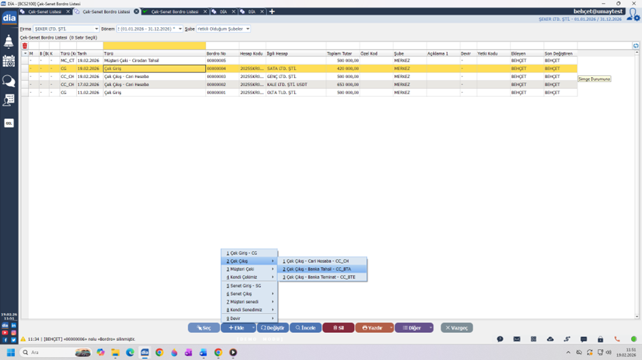Choose 'Çek Giriş - CG' from menu
Viewport: 642px width, 360px height.
click(x=243, y=253)
